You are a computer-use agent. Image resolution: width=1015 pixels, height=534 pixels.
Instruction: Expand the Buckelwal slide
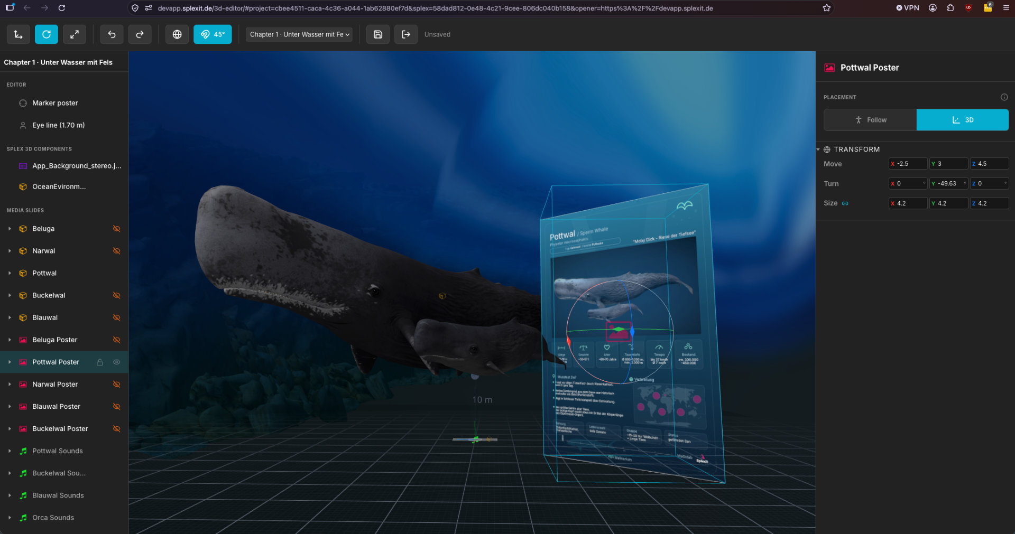tap(10, 295)
